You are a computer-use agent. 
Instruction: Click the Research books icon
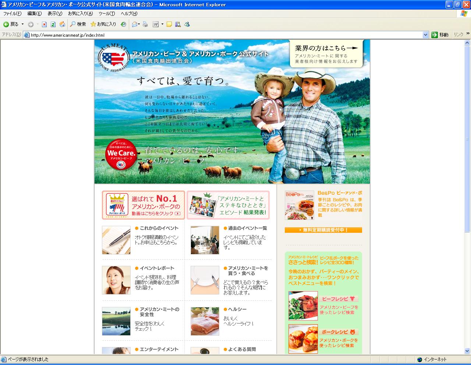coord(178,24)
